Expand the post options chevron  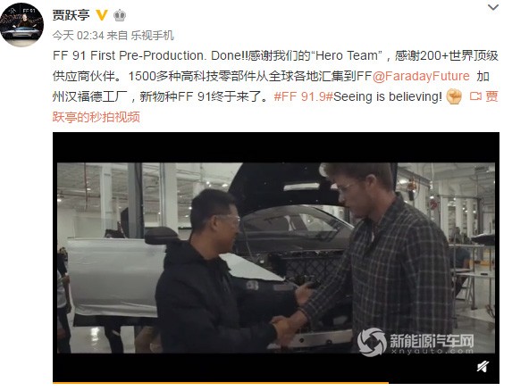492,7
